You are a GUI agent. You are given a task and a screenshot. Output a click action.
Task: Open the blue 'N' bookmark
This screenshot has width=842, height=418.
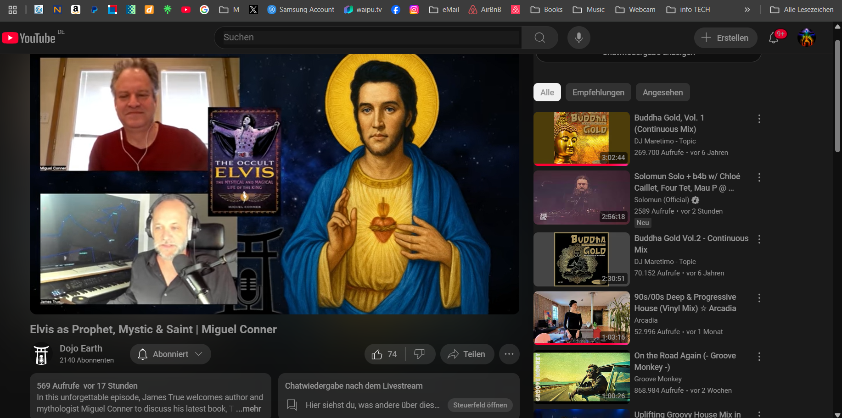pos(57,10)
